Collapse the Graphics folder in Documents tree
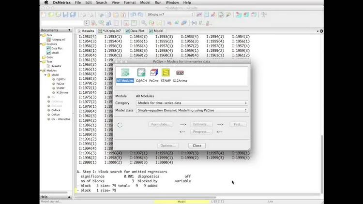The height and width of the screenshot is (204, 363). 41,44
